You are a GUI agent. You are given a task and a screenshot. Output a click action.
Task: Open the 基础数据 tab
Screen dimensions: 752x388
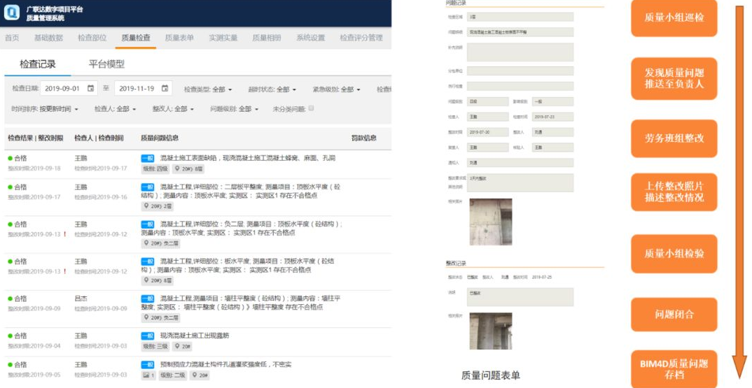pyautogui.click(x=48, y=38)
